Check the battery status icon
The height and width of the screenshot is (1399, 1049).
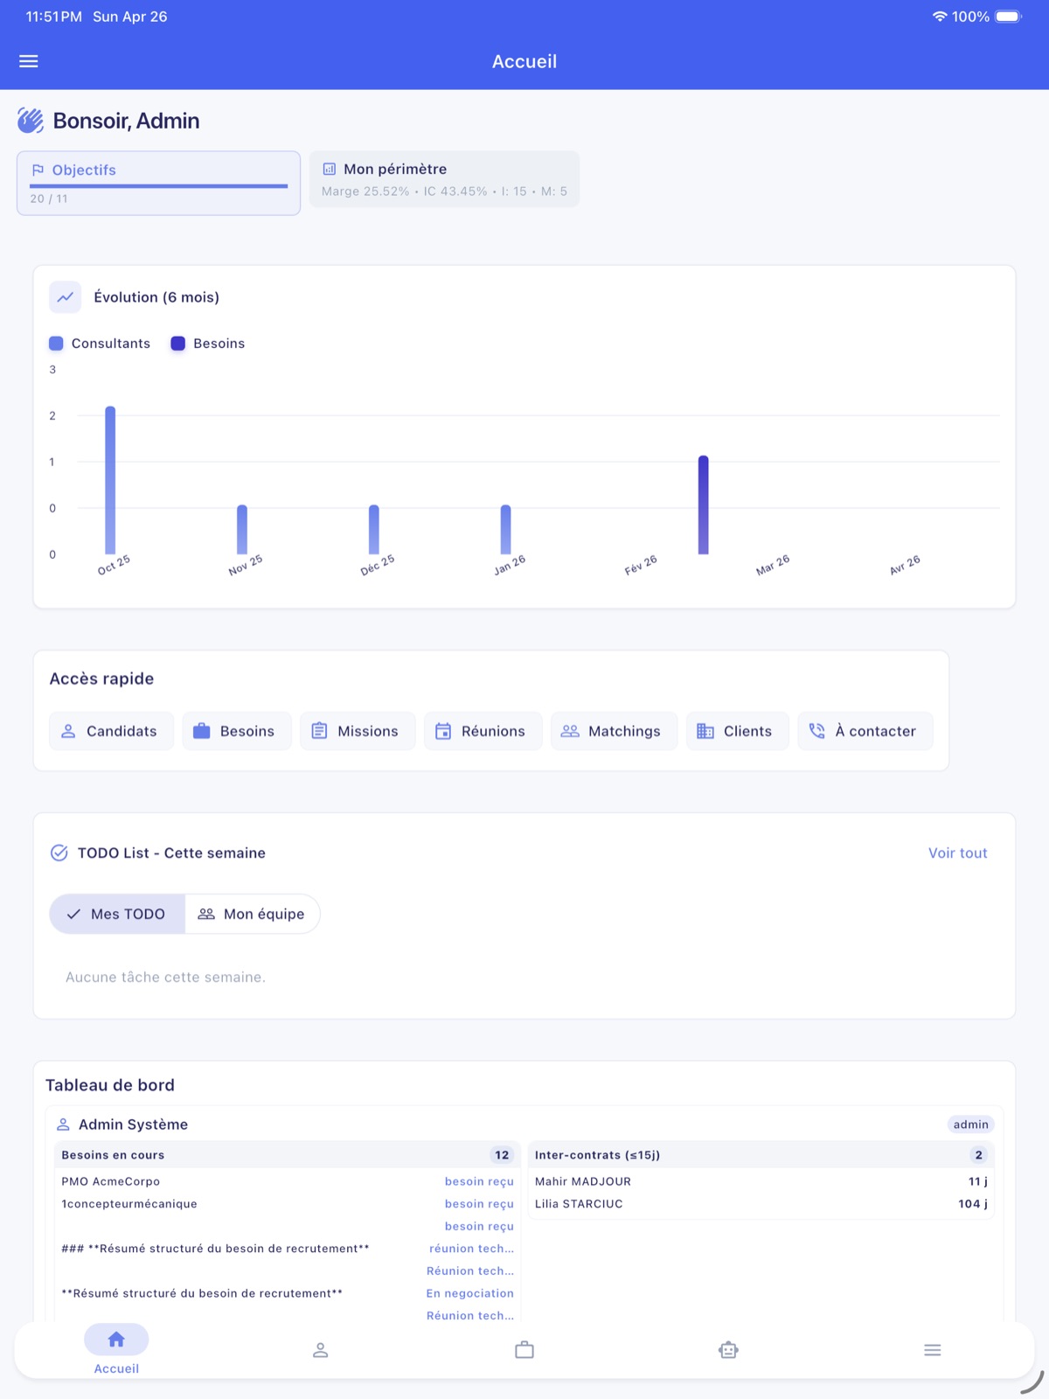tap(1009, 17)
